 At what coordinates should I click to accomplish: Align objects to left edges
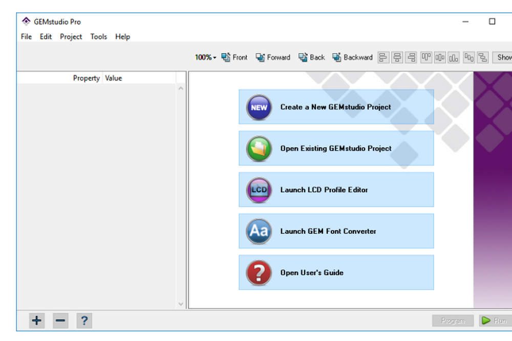point(383,57)
